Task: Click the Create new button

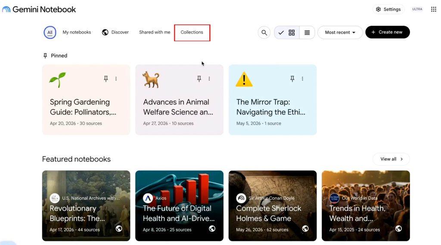Action: pyautogui.click(x=387, y=32)
